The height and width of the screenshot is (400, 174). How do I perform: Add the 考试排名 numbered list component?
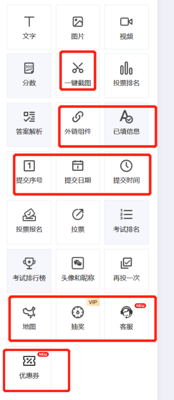tap(127, 222)
